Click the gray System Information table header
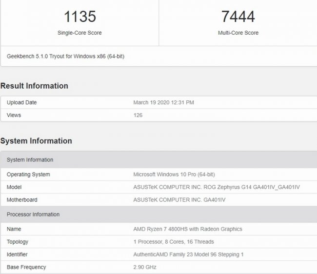The height and width of the screenshot is (274, 317). (30, 160)
